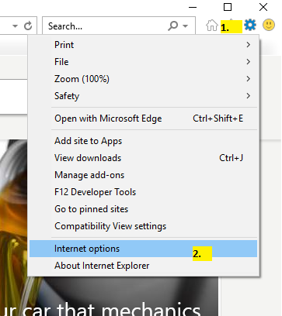The height and width of the screenshot is (316, 282).
Task: Select Internet options menu entry
Action: pyautogui.click(x=144, y=249)
